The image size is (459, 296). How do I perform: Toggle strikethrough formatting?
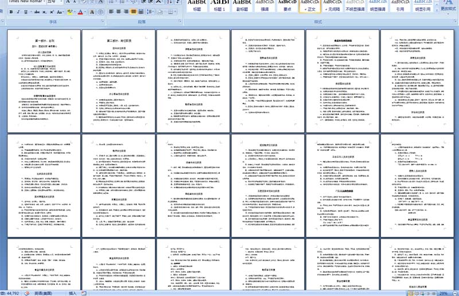click(x=37, y=12)
